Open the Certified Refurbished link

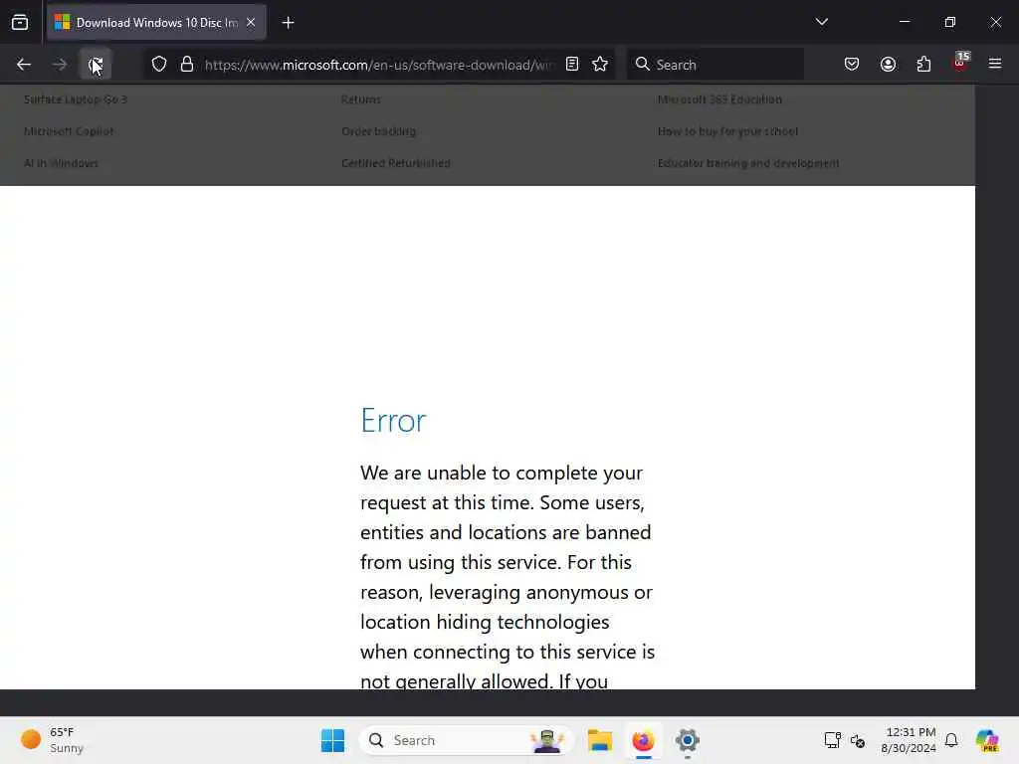(396, 163)
